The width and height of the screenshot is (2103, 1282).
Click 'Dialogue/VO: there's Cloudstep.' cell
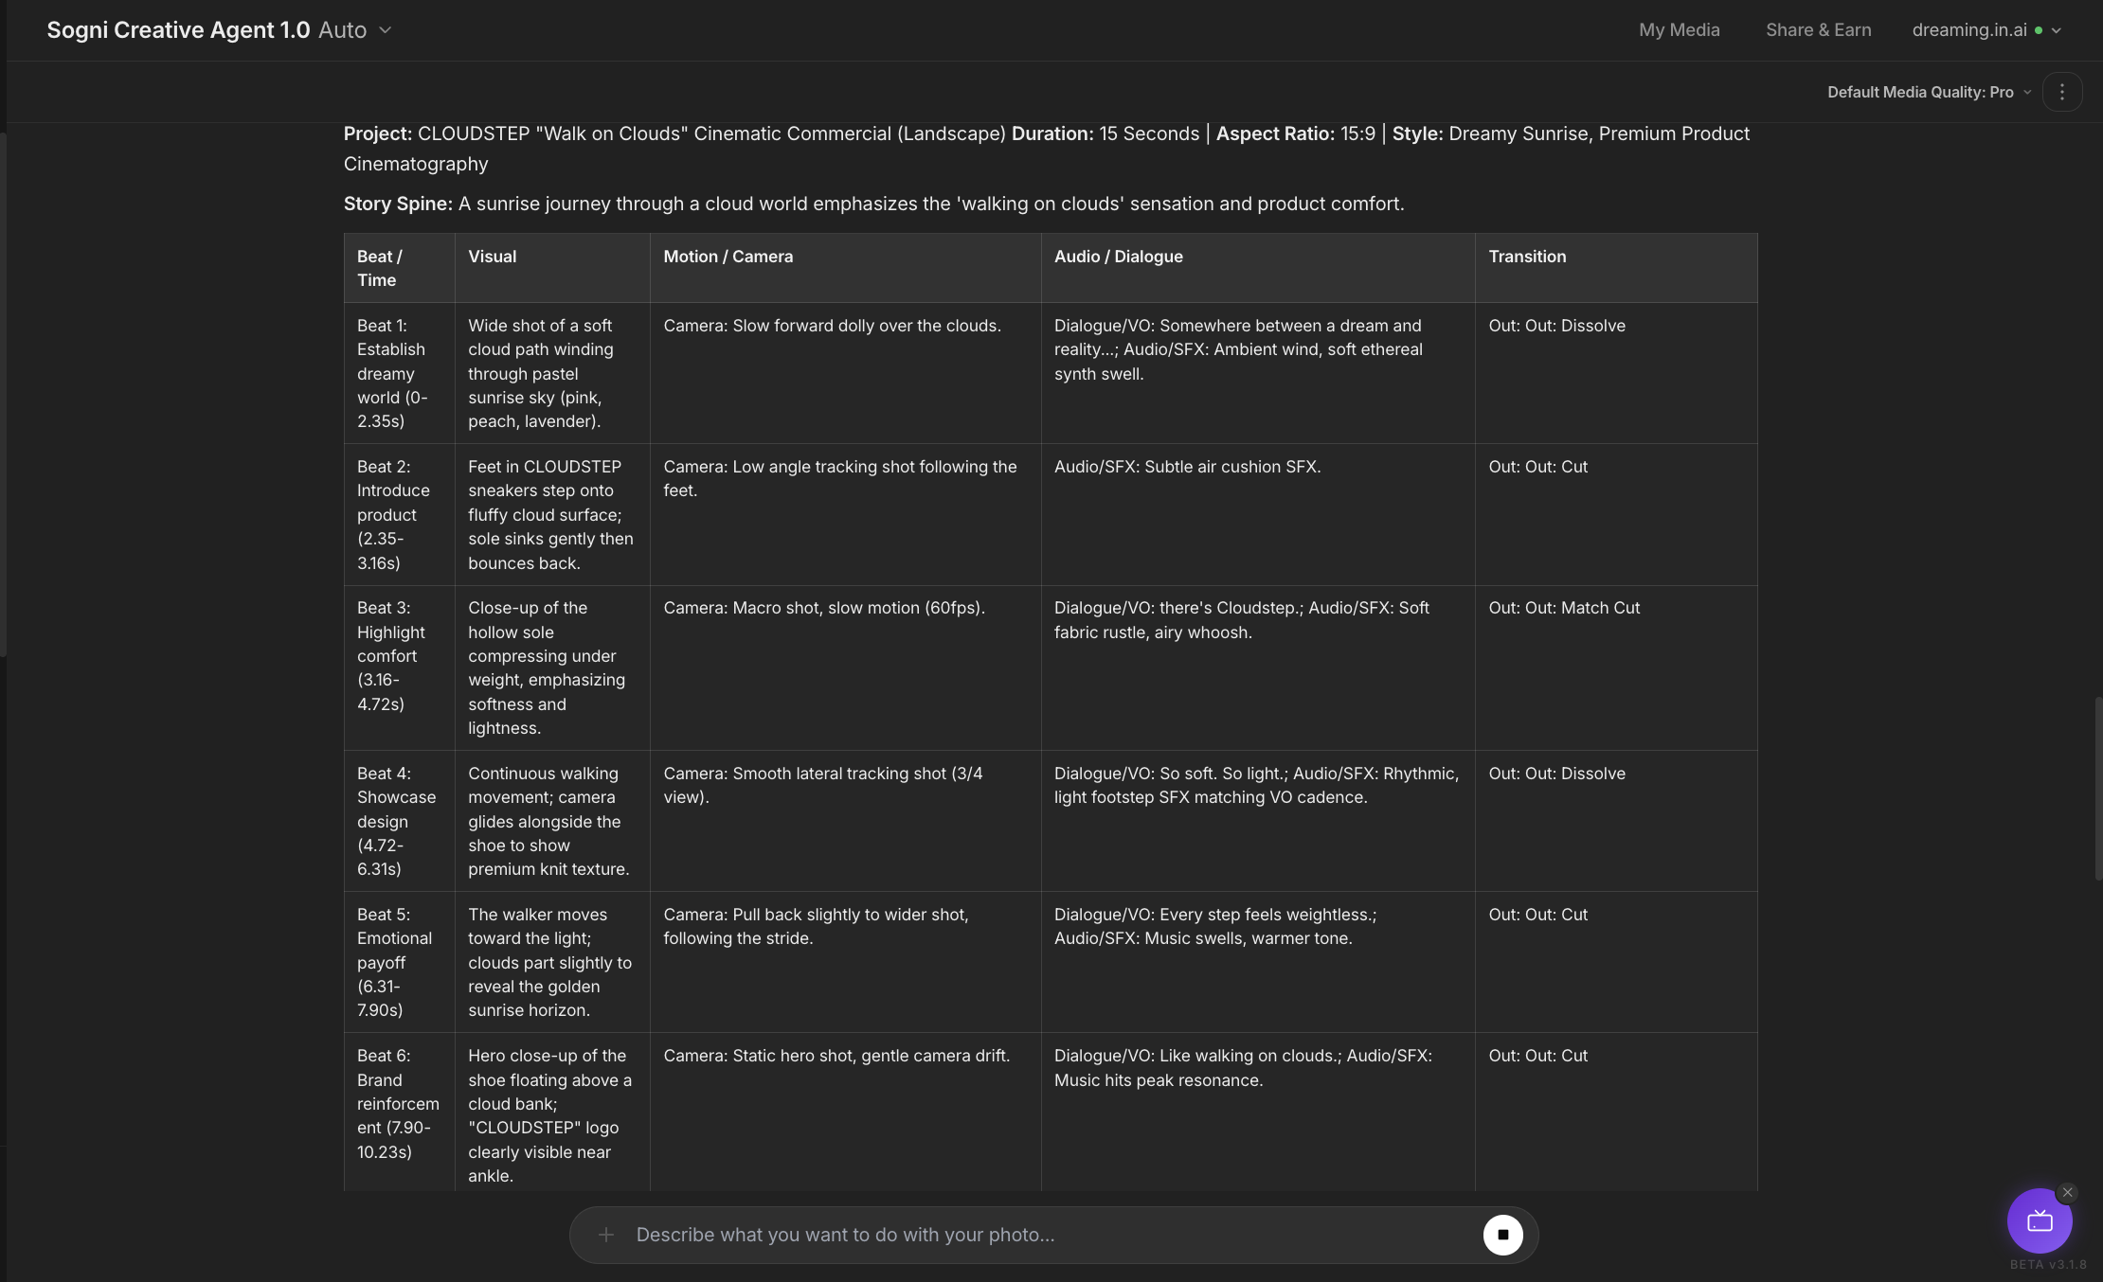(1258, 668)
